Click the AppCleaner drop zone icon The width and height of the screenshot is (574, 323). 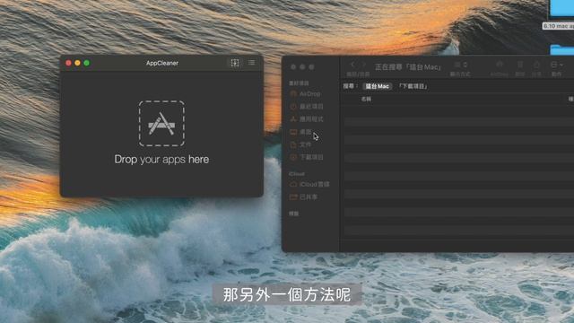161,124
